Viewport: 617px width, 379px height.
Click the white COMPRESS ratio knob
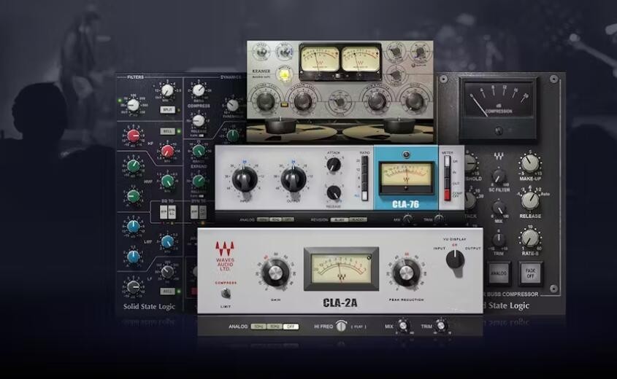tap(199, 90)
